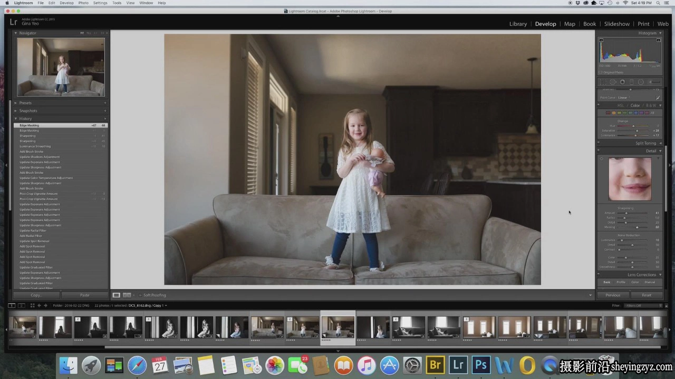Expand the Snapshots panel
675x379 pixels.
16,111
